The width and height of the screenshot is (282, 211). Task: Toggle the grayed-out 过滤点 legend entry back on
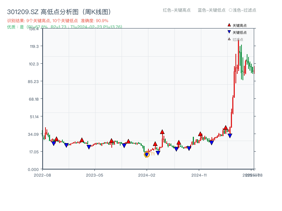pos(238,39)
